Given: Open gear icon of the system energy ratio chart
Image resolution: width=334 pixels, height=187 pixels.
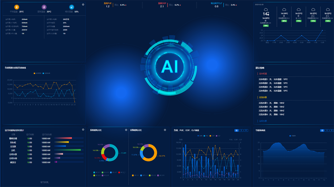Looking at the screenshot, I should [126, 130].
